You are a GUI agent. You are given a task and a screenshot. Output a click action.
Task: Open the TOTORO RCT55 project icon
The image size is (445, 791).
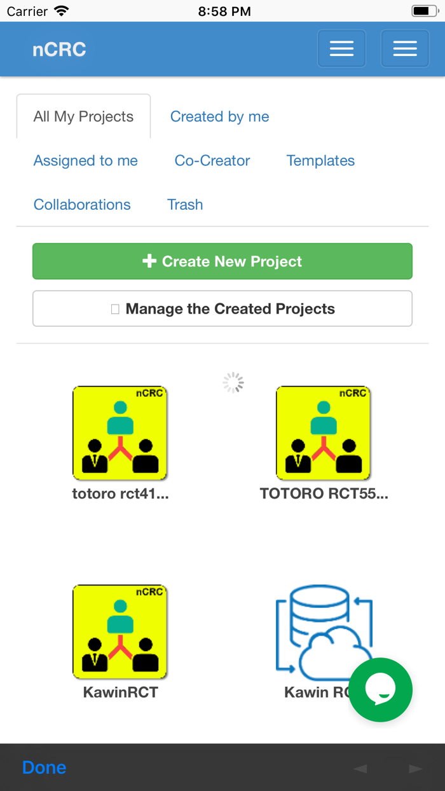click(323, 432)
